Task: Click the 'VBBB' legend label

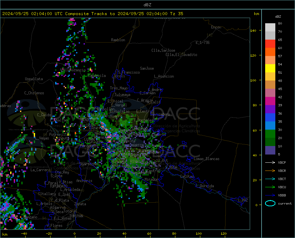Action: click(x=282, y=195)
